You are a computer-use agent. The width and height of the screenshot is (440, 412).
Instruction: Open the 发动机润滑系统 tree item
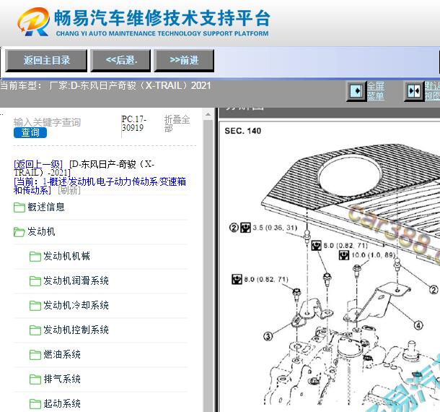(76, 280)
